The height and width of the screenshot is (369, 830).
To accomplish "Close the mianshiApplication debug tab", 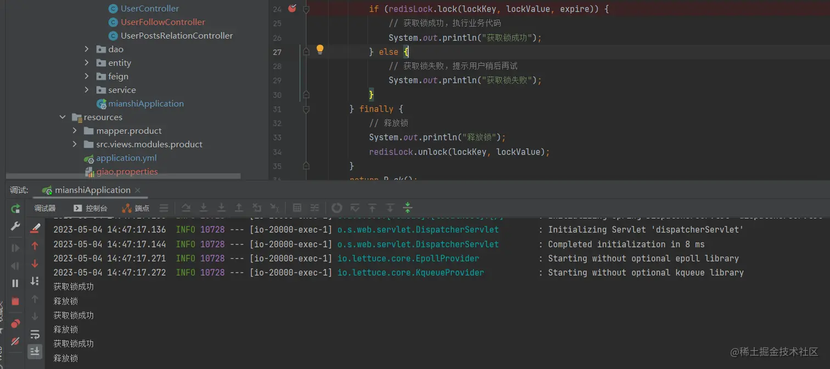I will [138, 190].
